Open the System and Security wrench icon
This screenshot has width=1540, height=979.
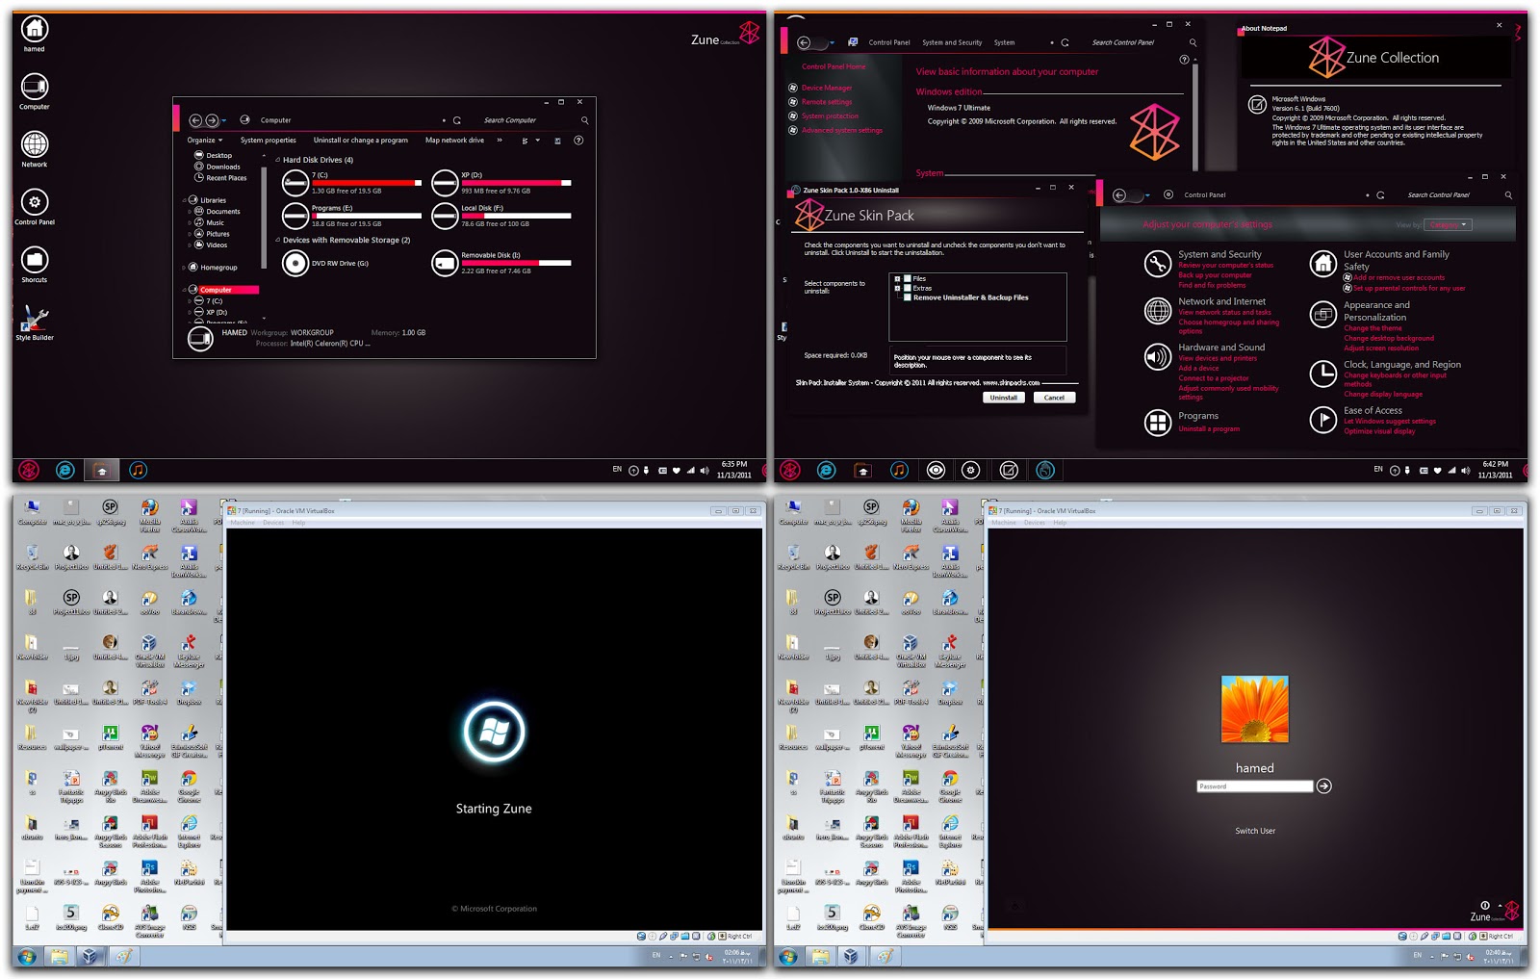1157,263
